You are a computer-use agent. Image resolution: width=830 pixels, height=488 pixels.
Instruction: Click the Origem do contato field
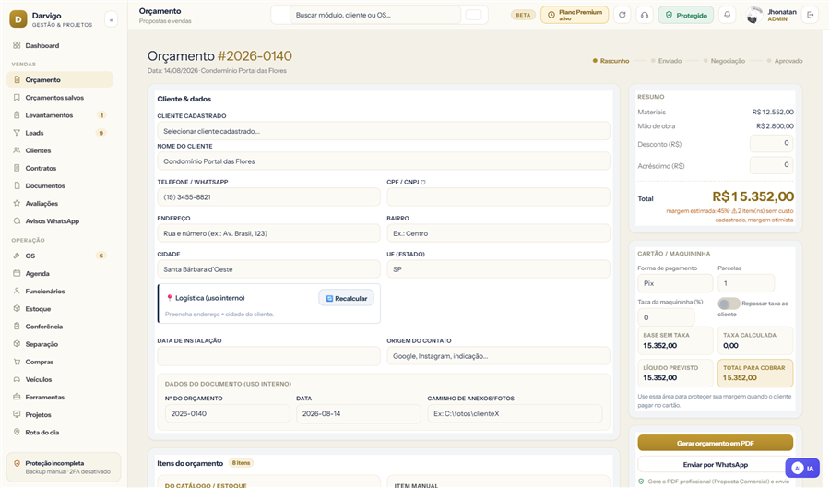[498, 356]
